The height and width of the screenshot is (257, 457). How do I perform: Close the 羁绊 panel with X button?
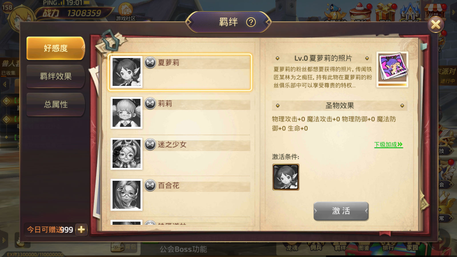(436, 25)
